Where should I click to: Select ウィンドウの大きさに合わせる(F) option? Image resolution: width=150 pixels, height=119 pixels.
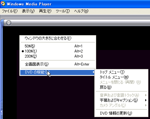coord(58,38)
